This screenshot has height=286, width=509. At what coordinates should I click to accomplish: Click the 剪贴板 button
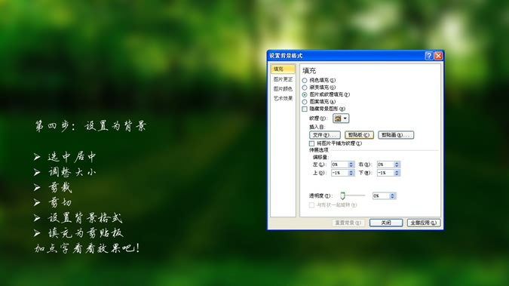(x=359, y=135)
